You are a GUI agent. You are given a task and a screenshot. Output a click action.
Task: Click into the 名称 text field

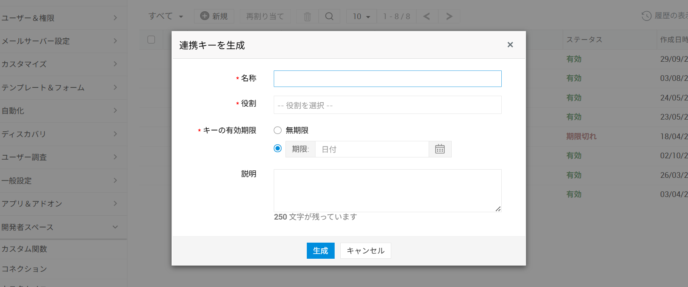click(387, 79)
